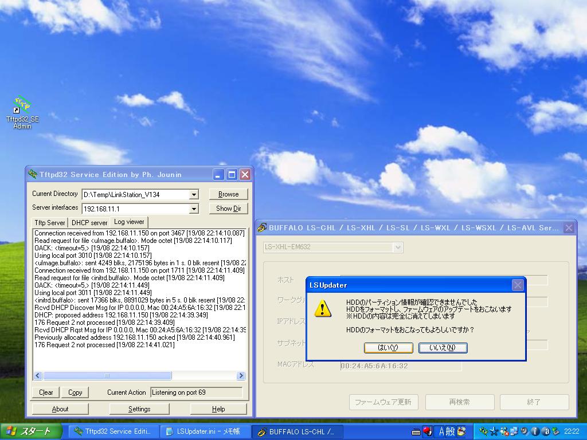Click log line '<initrd.buffalo>: sent 17366 blks'
This screenshot has width=587, height=440.
coord(140,300)
